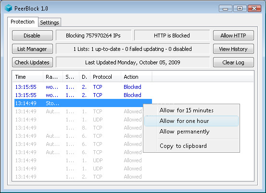Open the List Manager
266x193 pixels.
click(x=32, y=49)
